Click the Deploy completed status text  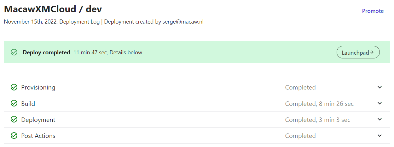pyautogui.click(x=46, y=52)
